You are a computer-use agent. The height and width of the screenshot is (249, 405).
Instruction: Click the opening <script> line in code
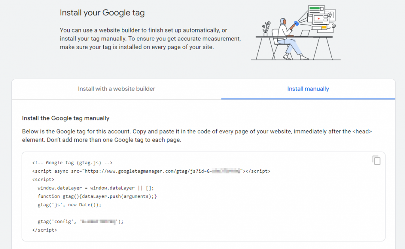[43, 179]
